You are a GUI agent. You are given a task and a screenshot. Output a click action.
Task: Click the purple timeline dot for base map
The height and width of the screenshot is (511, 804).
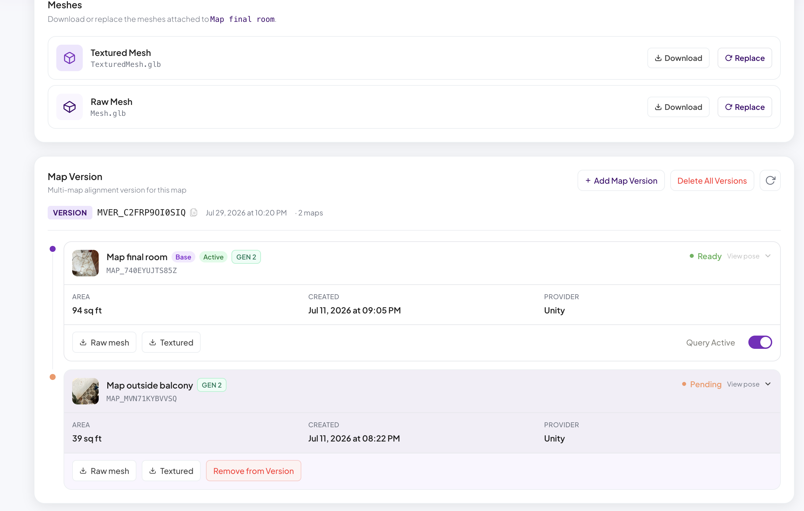(52, 249)
